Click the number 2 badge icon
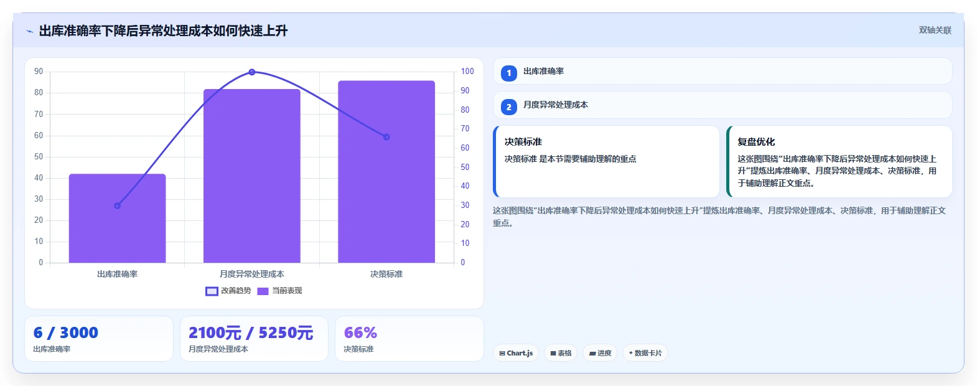Viewport: 977px width, 386px height. point(509,107)
